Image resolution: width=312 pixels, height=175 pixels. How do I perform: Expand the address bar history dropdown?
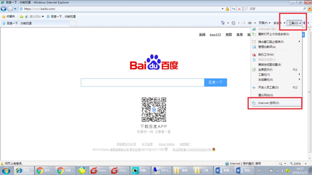[x=222, y=9]
